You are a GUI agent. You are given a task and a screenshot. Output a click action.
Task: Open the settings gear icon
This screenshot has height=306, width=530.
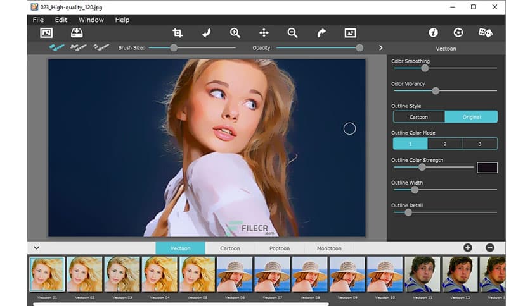tap(458, 32)
